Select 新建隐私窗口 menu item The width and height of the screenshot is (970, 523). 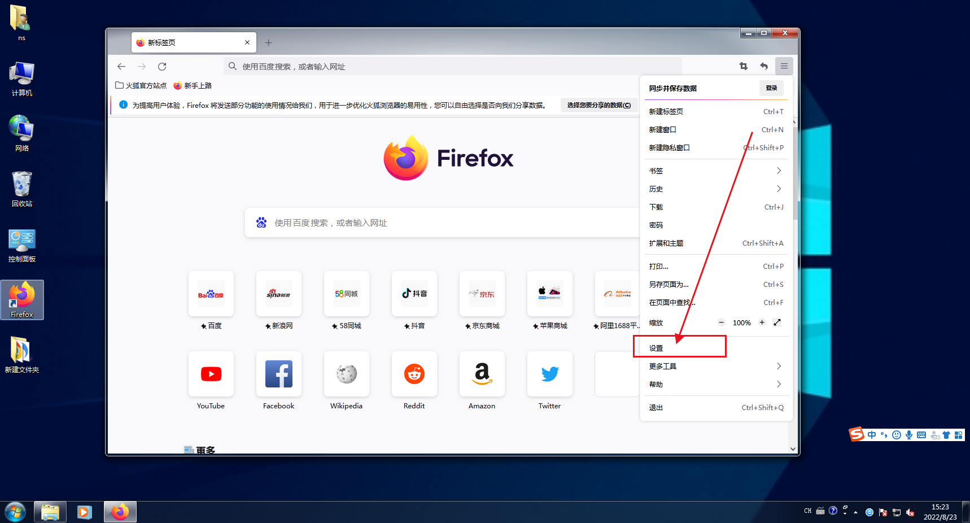(x=715, y=147)
